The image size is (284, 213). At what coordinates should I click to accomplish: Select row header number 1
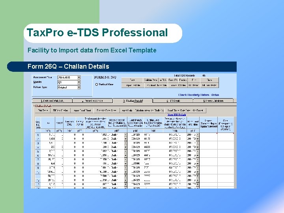click(38, 135)
